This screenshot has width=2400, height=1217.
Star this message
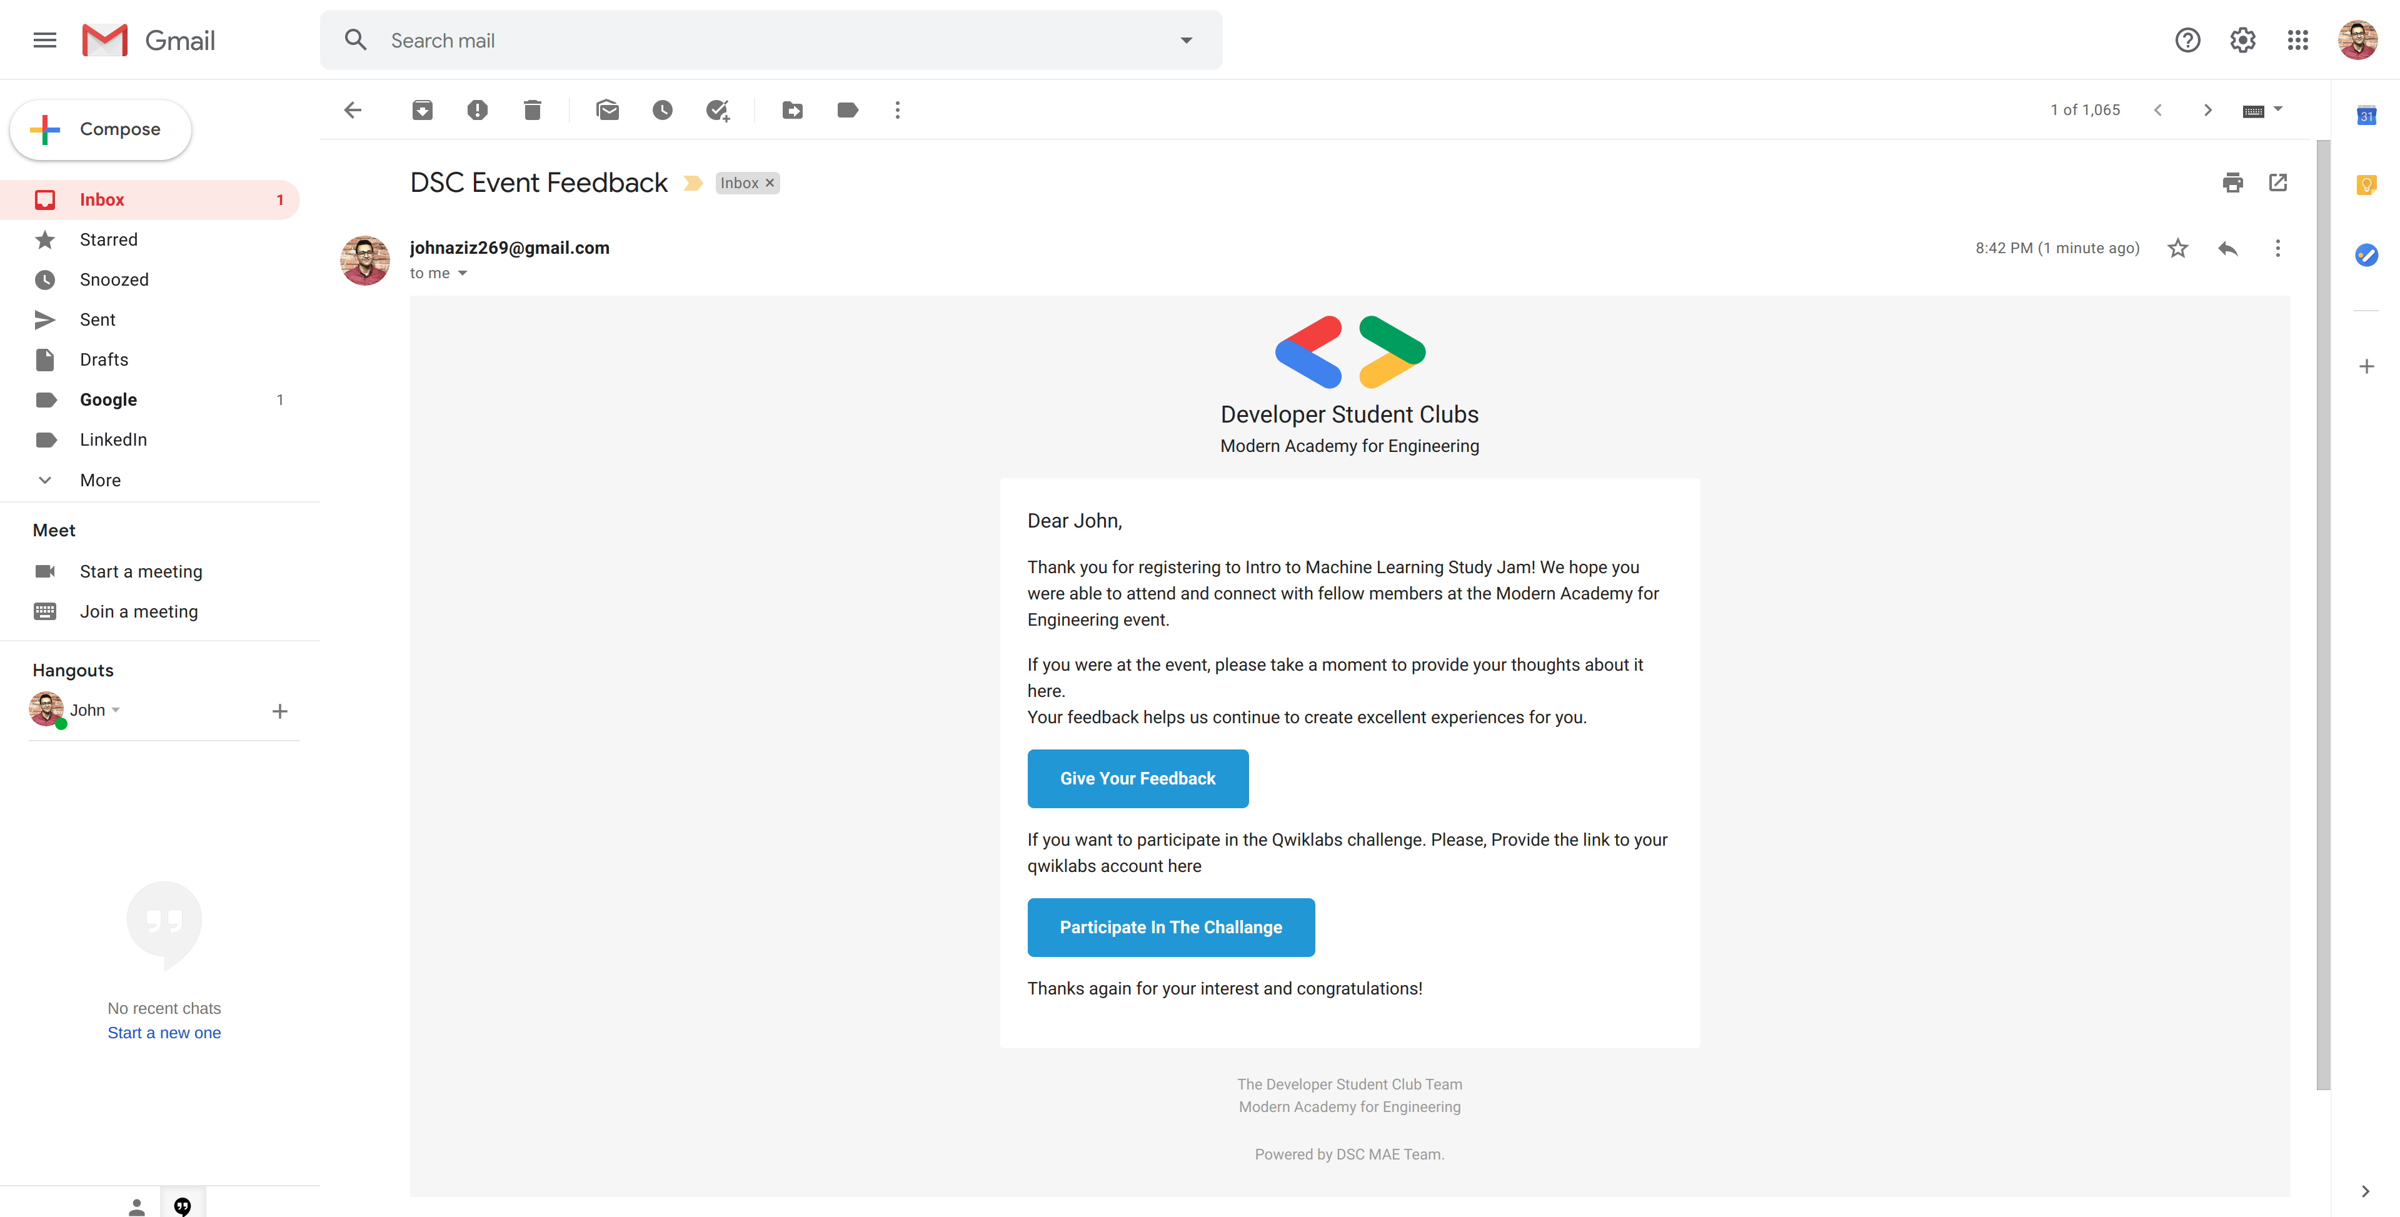[2177, 248]
